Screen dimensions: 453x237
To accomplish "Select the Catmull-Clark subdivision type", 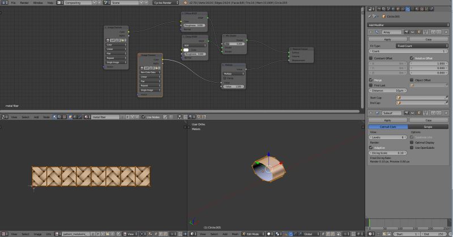I will 388,127.
